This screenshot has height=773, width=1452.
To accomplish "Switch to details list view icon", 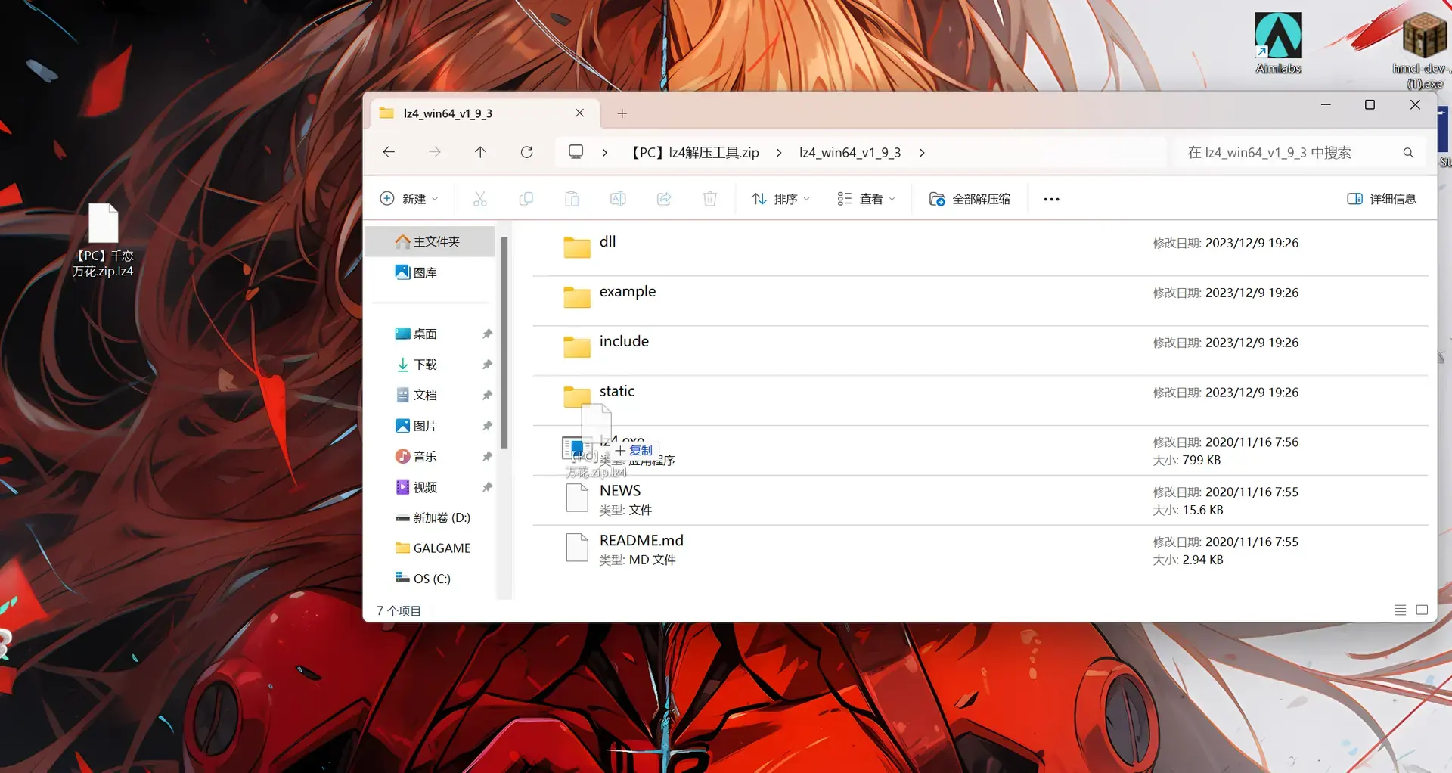I will click(1400, 610).
